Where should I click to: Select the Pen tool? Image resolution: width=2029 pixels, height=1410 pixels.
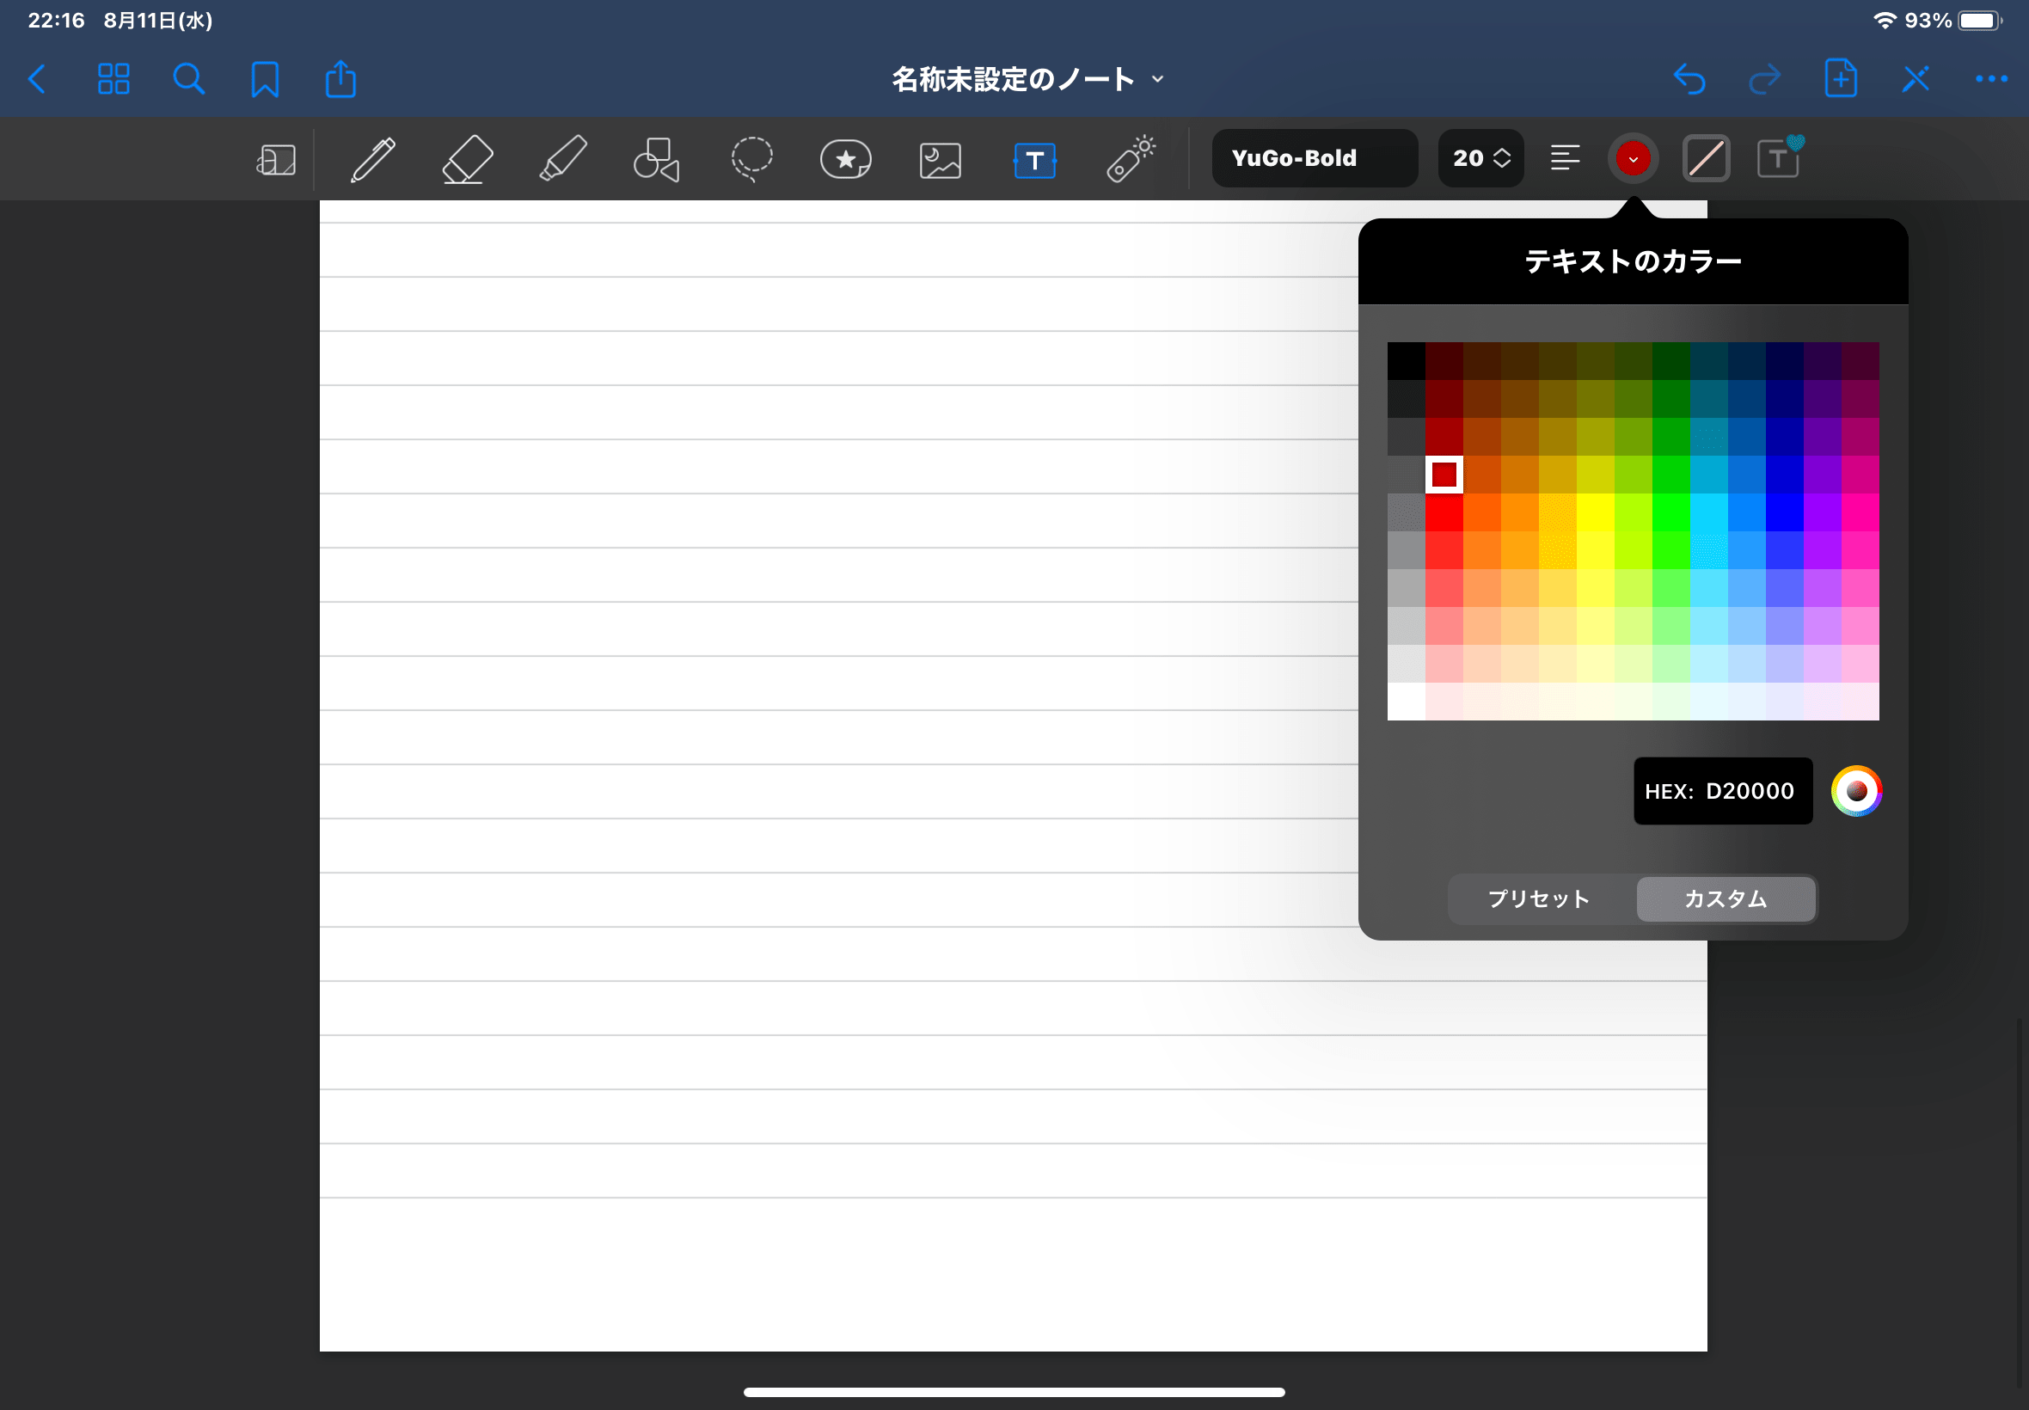tap(373, 160)
